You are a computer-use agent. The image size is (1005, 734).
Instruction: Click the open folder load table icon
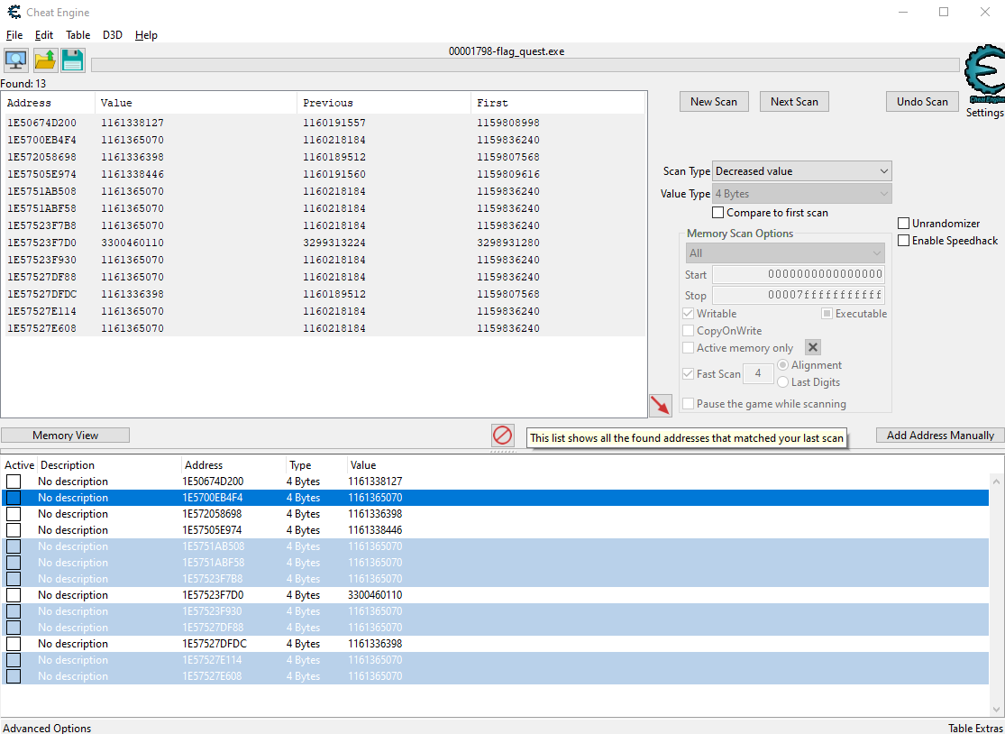coord(45,60)
